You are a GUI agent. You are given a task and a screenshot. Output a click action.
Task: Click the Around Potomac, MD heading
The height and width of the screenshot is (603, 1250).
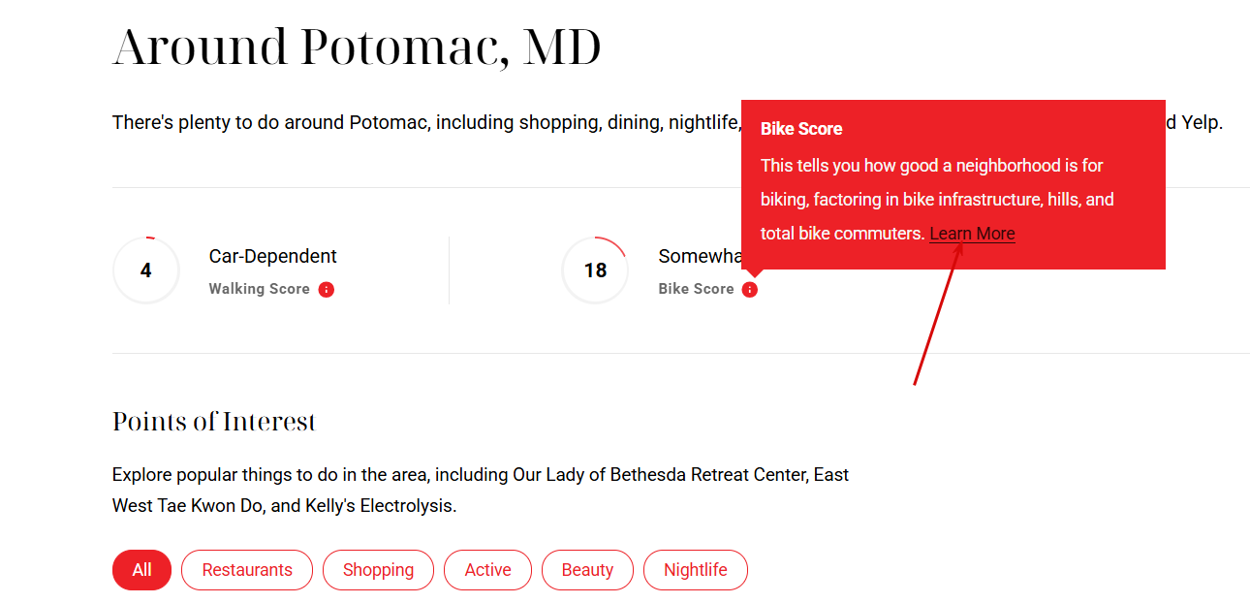(x=357, y=48)
